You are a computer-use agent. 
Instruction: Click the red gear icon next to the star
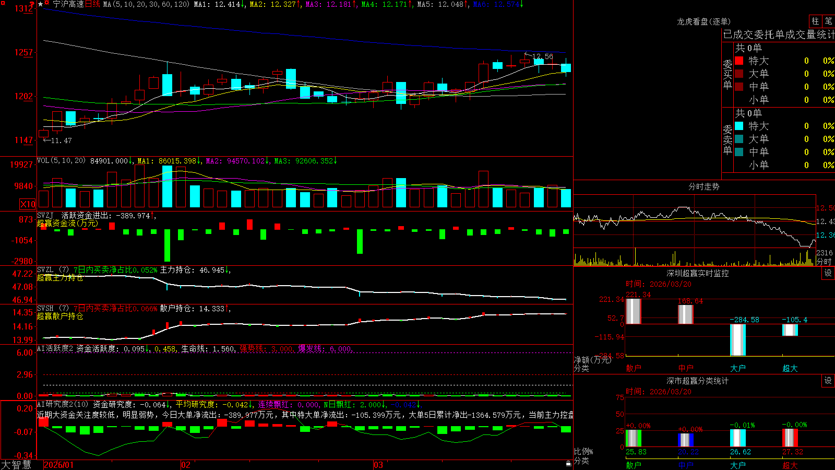click(x=47, y=4)
